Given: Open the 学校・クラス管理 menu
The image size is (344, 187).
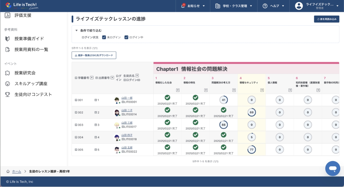Looking at the screenshot, I should pyautogui.click(x=233, y=6).
